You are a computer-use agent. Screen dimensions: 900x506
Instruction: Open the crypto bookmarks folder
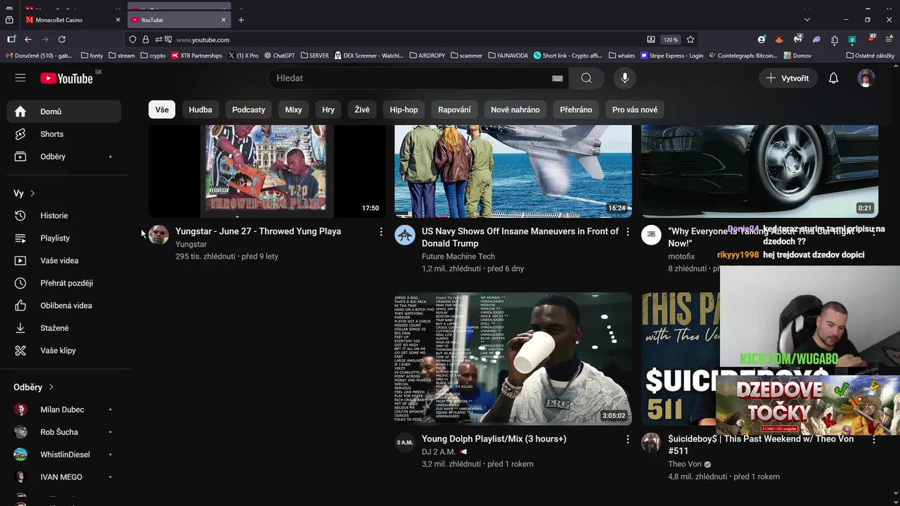point(153,56)
